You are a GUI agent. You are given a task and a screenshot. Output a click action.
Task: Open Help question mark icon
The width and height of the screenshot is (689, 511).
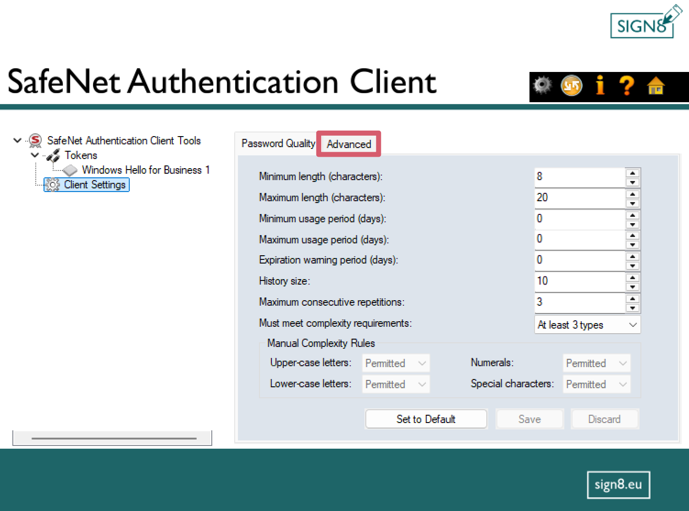(x=627, y=85)
